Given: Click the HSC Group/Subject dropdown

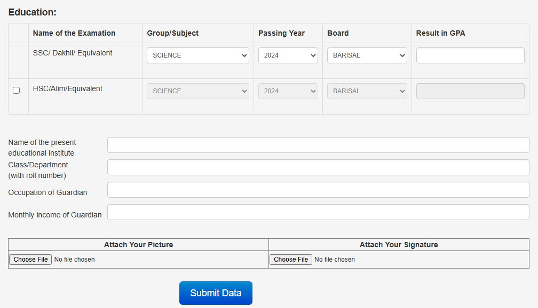Looking at the screenshot, I should pos(197,91).
